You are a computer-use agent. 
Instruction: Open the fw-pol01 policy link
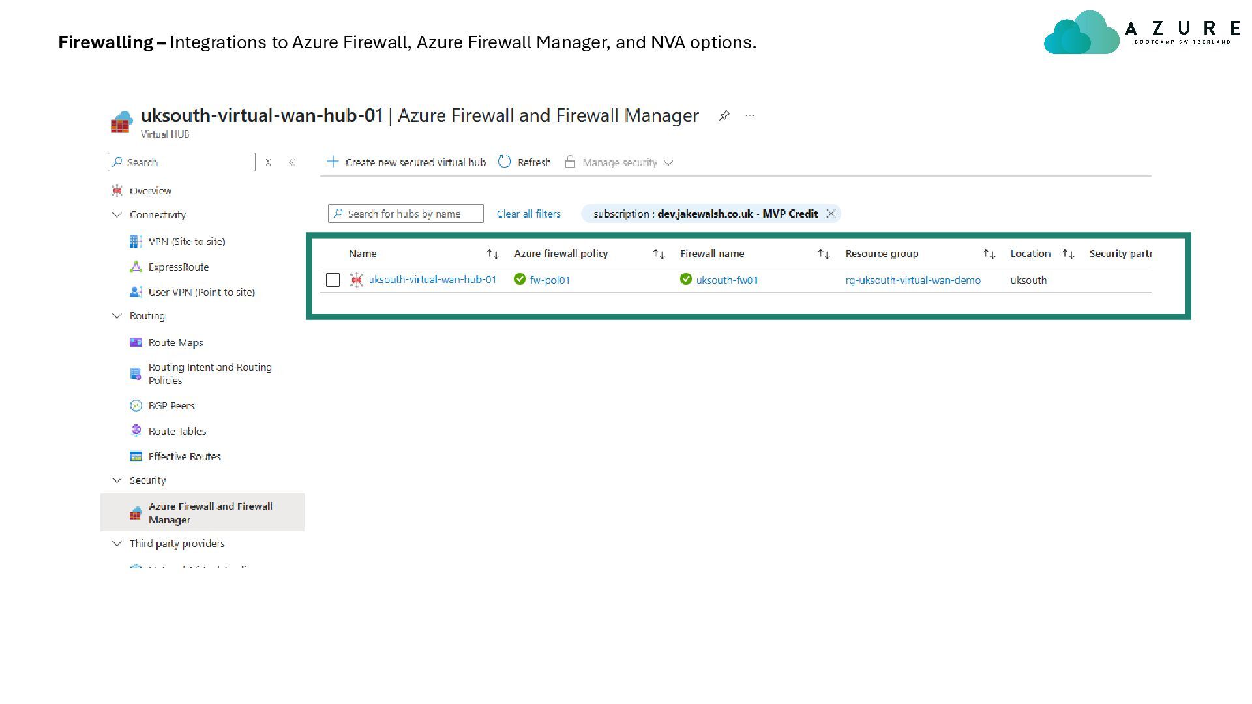(550, 280)
